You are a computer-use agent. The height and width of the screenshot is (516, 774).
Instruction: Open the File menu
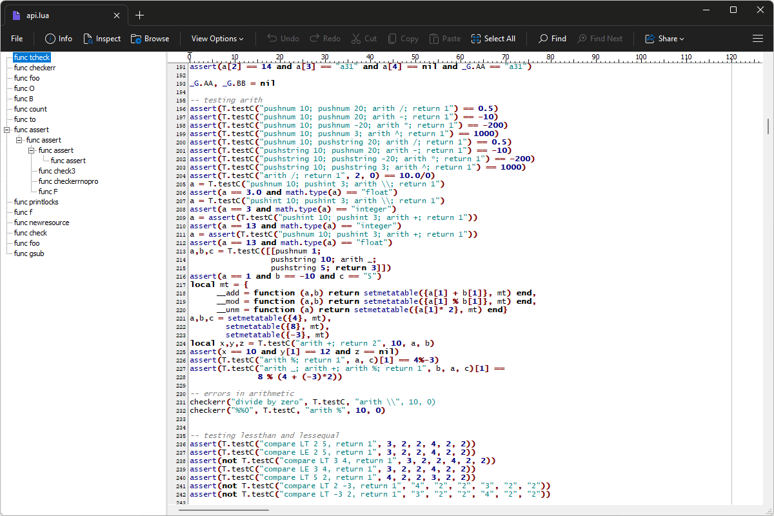[17, 39]
